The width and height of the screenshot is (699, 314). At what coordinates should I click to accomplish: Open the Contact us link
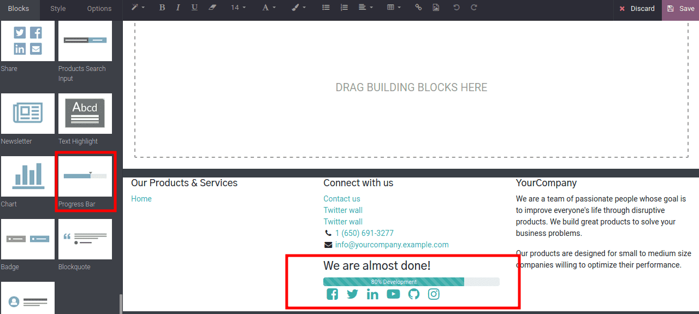tap(342, 199)
